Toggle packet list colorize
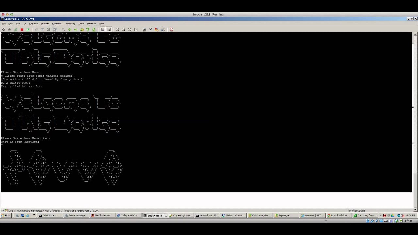This screenshot has width=418, height=235. point(103,30)
